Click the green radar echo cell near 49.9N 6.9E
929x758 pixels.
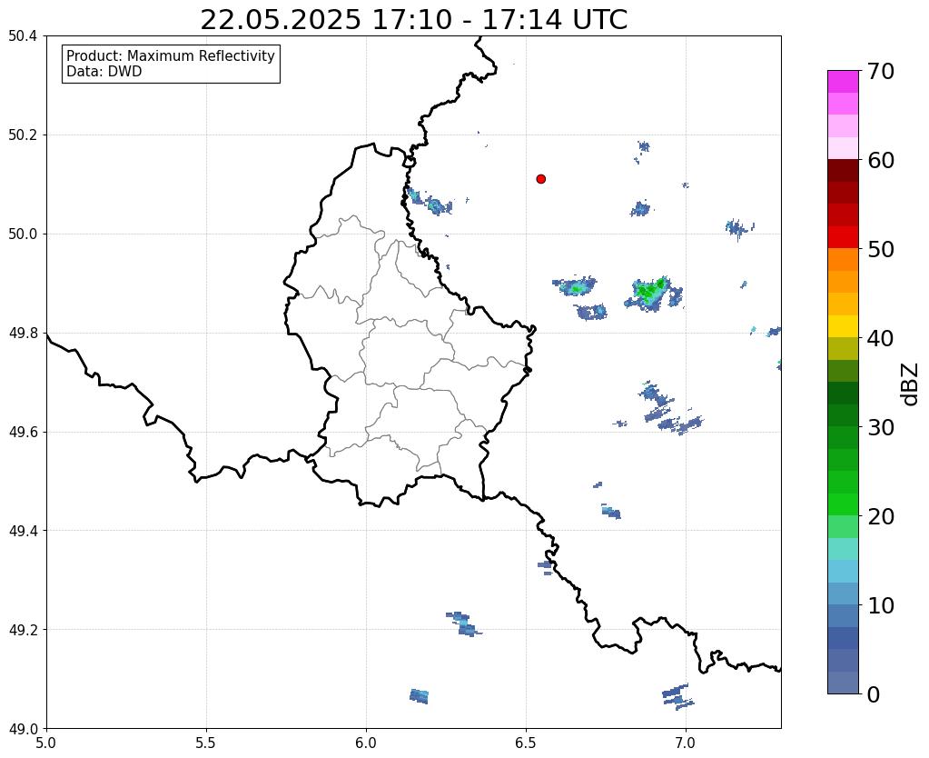coord(653,293)
